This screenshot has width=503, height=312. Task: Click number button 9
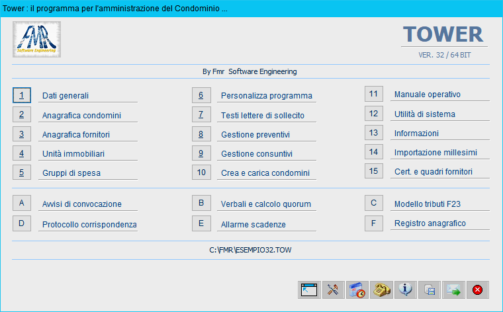pos(201,153)
